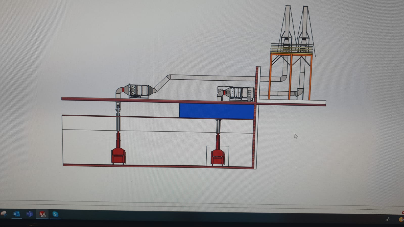Open Skype from the taskbar
Image resolution: width=404 pixels, height=227 pixels.
click(55, 214)
